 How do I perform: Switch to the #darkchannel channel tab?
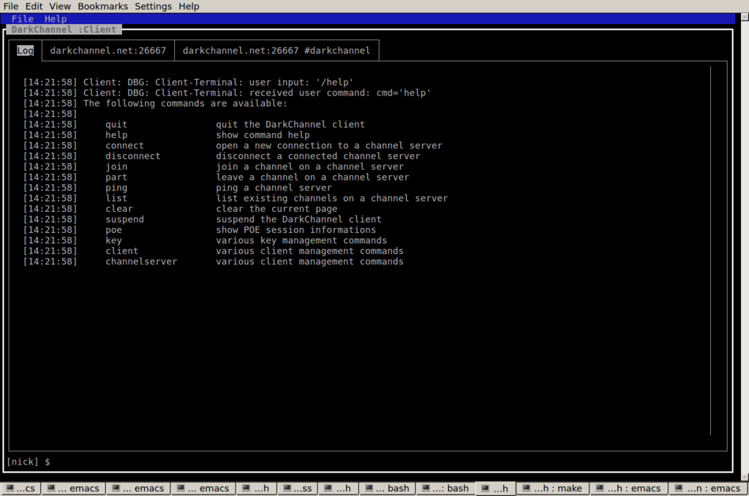[x=276, y=50]
